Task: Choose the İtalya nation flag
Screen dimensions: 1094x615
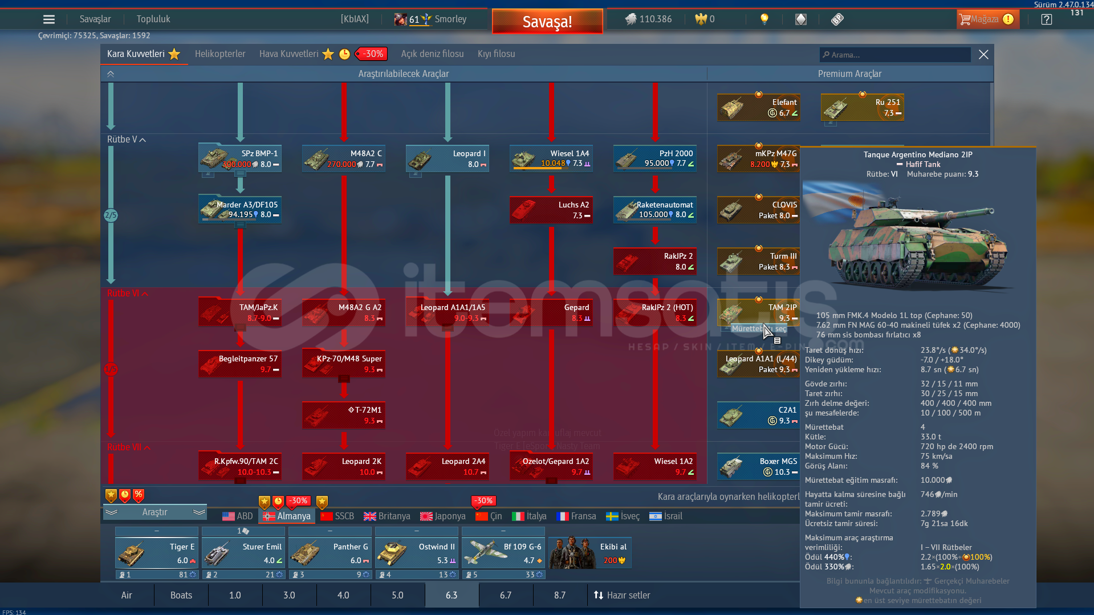Action: point(530,516)
